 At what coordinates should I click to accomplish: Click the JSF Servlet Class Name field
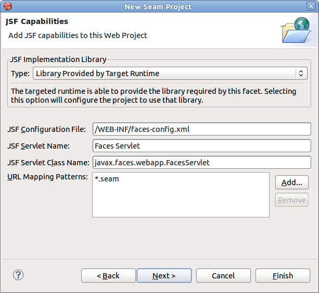pos(201,162)
